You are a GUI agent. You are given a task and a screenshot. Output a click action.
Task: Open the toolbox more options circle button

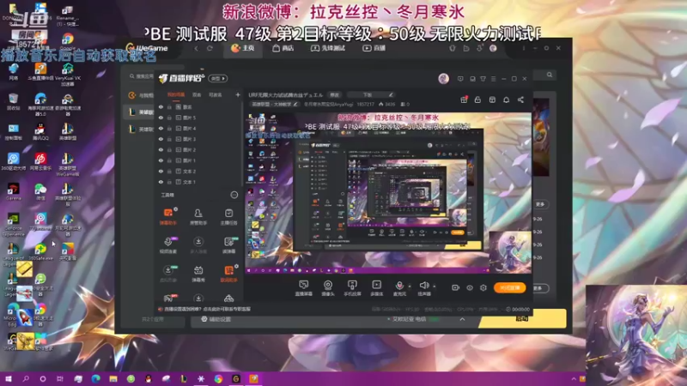coord(234,195)
